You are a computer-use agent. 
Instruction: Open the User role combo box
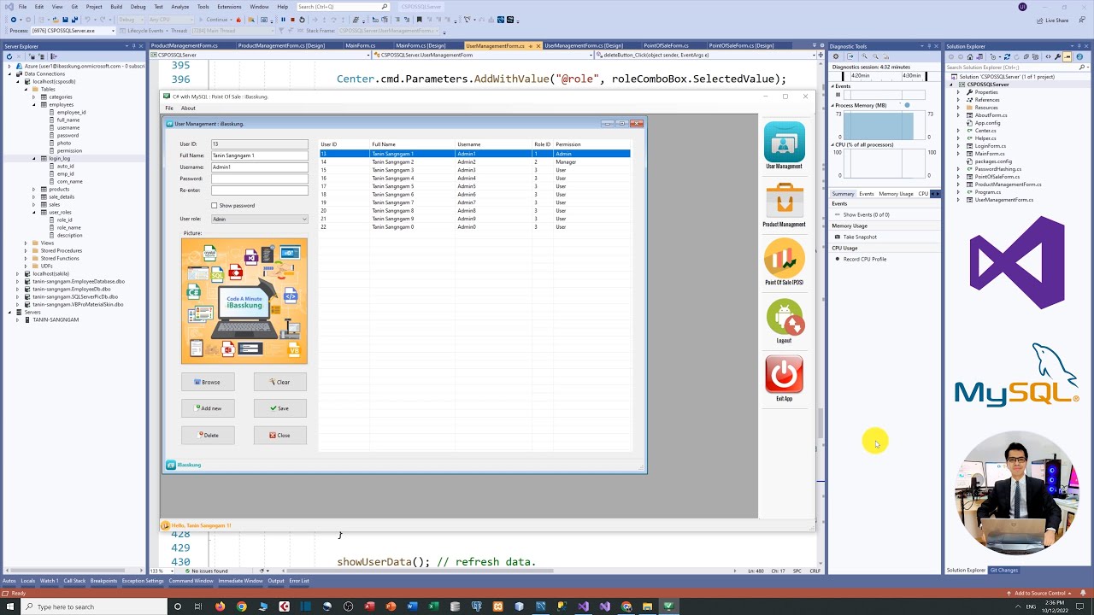point(260,220)
